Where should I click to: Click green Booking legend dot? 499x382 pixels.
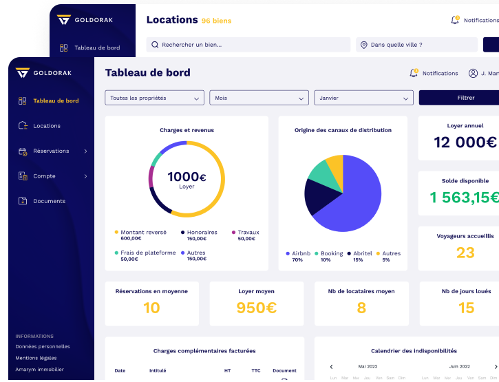(x=317, y=253)
